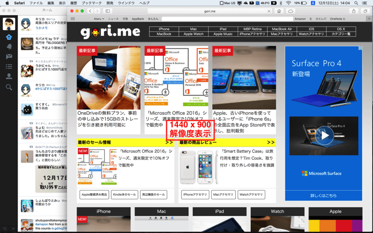The width and height of the screenshot is (373, 233).
Task: Click the gori.me site logo
Action: pos(110,32)
